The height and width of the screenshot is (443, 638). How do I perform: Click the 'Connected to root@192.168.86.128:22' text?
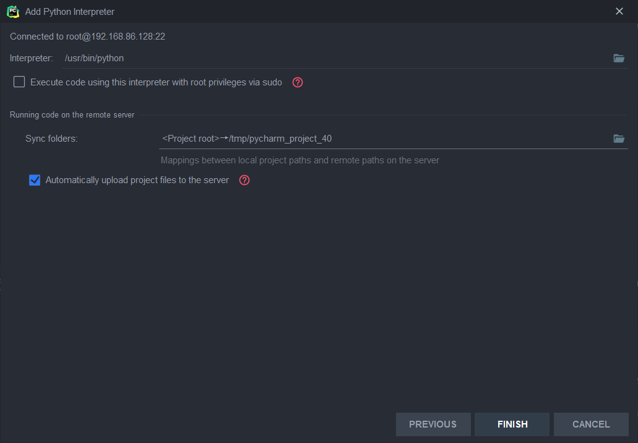click(x=87, y=37)
